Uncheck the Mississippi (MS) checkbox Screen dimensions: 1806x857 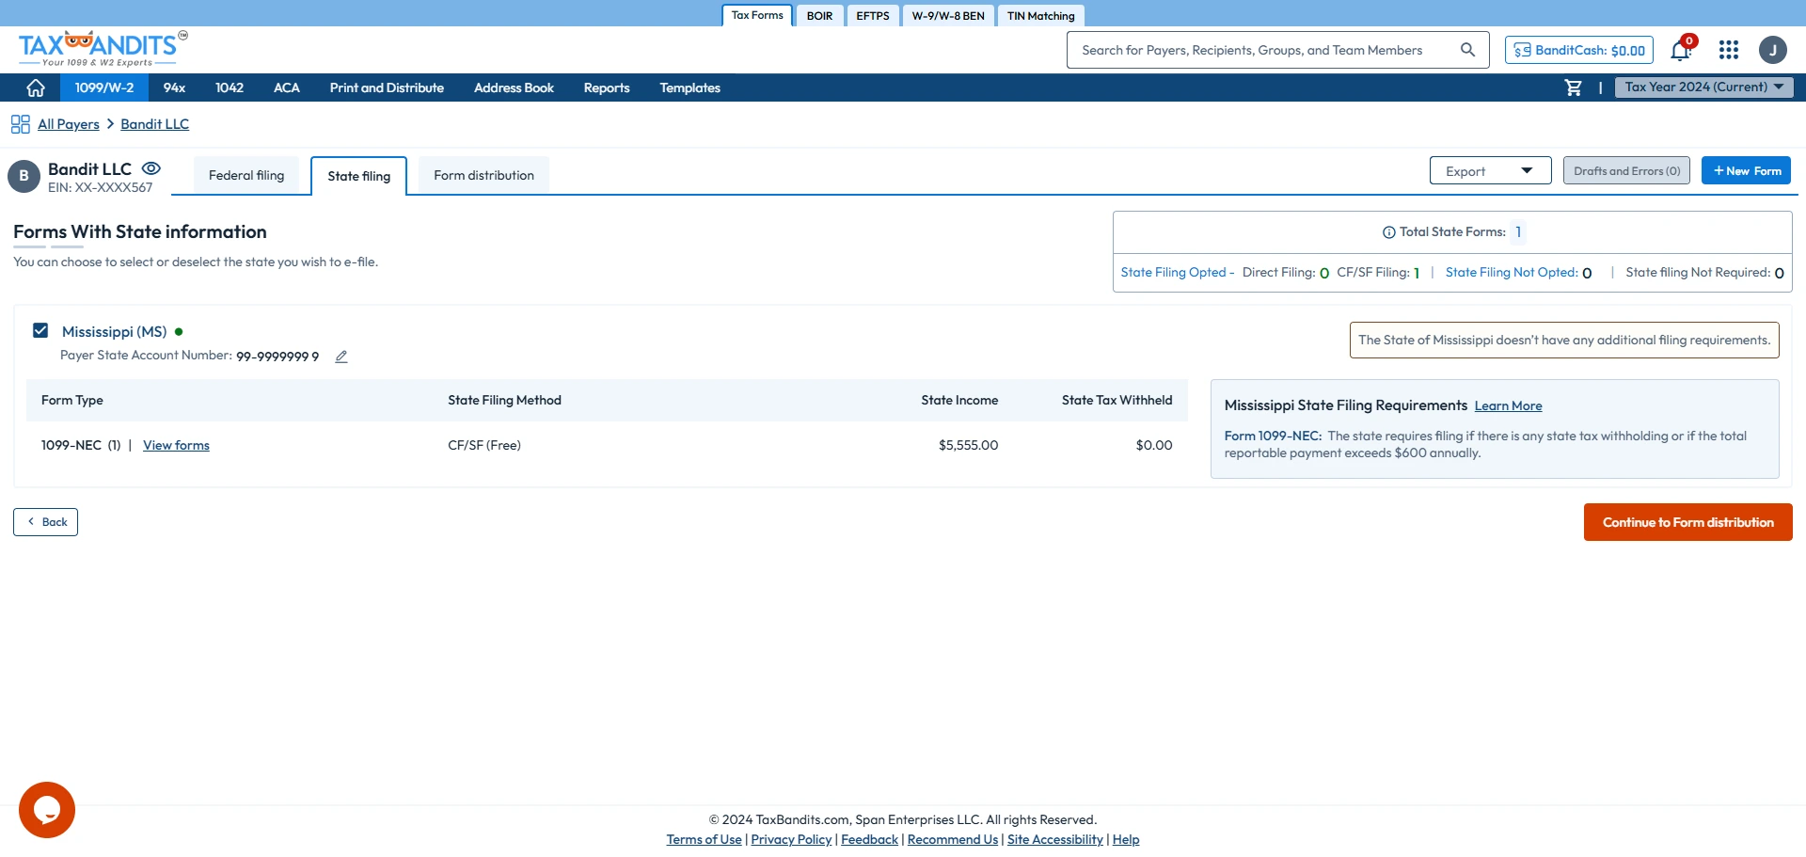click(40, 330)
